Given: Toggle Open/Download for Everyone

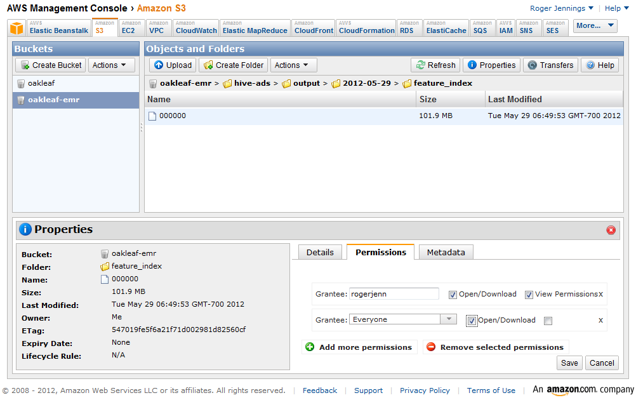Looking at the screenshot, I should pyautogui.click(x=472, y=321).
